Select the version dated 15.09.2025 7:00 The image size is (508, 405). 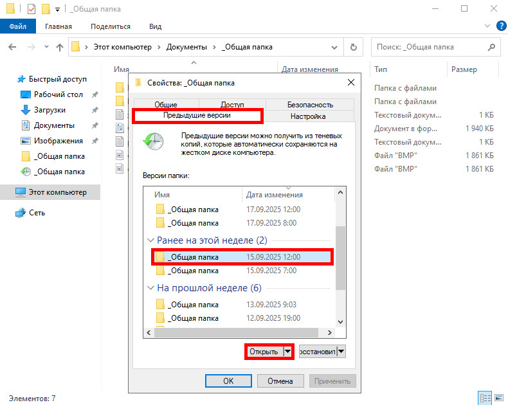tap(193, 271)
